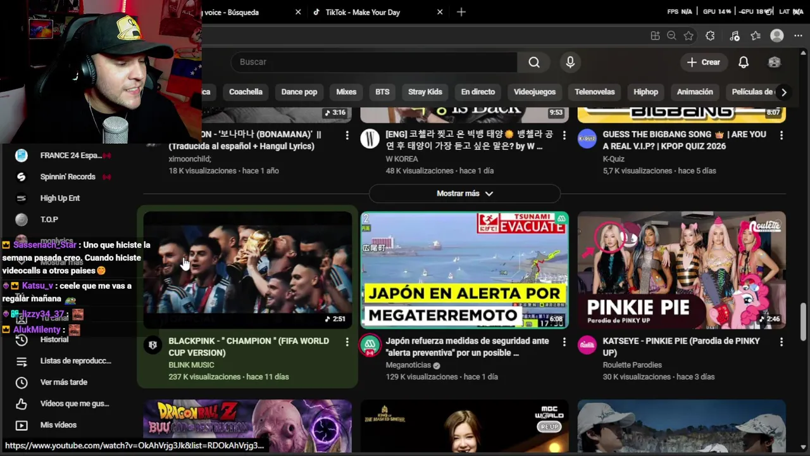810x456 pixels.
Task: Open the ximoonchild channel name link
Action: point(190,159)
